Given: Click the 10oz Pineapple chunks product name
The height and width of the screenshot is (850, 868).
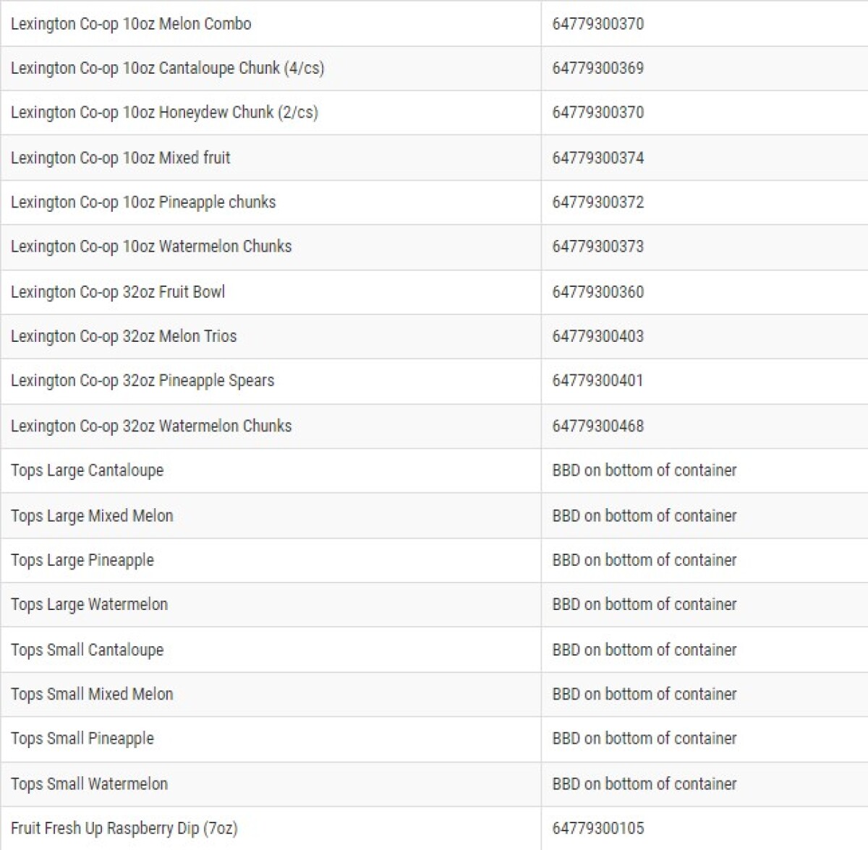Looking at the screenshot, I should coord(143,202).
